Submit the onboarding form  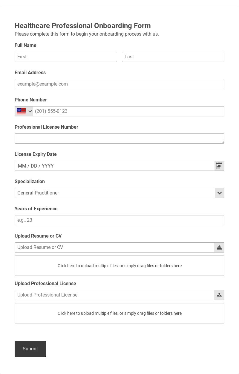[30, 349]
